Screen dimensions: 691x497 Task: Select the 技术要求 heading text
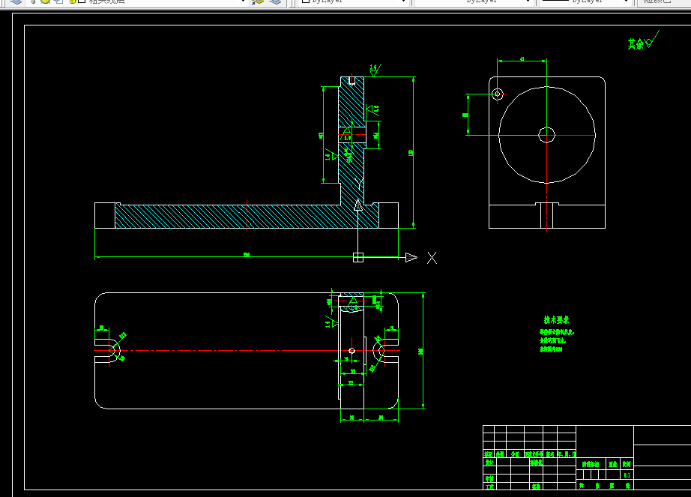556,320
